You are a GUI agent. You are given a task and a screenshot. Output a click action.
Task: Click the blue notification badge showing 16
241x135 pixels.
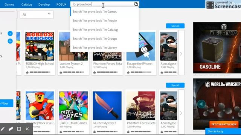[10, 41]
